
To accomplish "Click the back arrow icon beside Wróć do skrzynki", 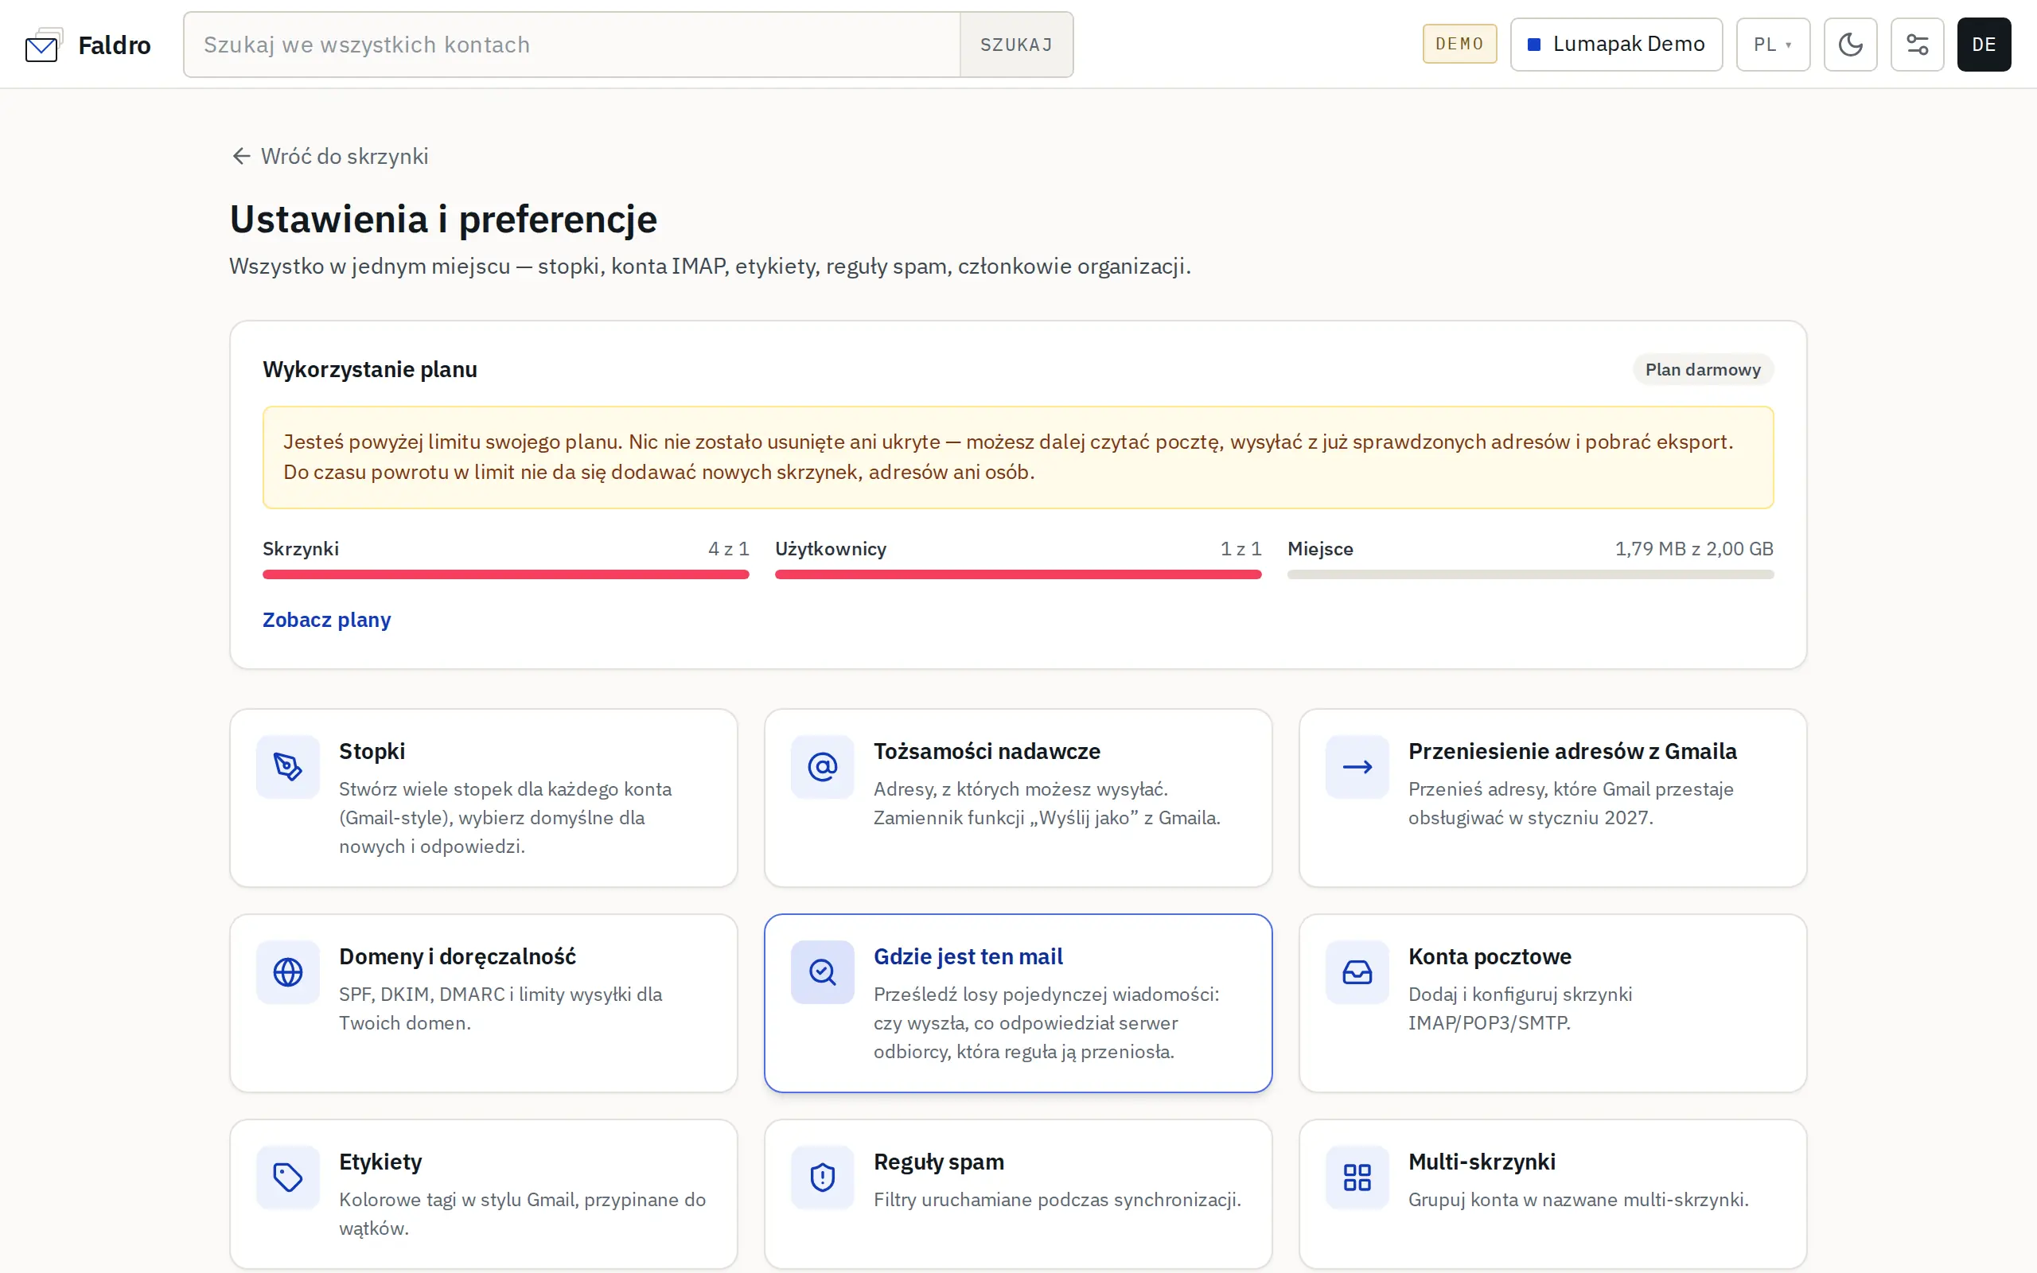I will (242, 157).
